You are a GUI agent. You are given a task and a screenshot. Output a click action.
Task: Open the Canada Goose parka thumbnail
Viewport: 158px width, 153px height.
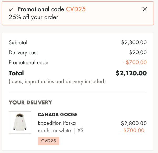(20, 122)
